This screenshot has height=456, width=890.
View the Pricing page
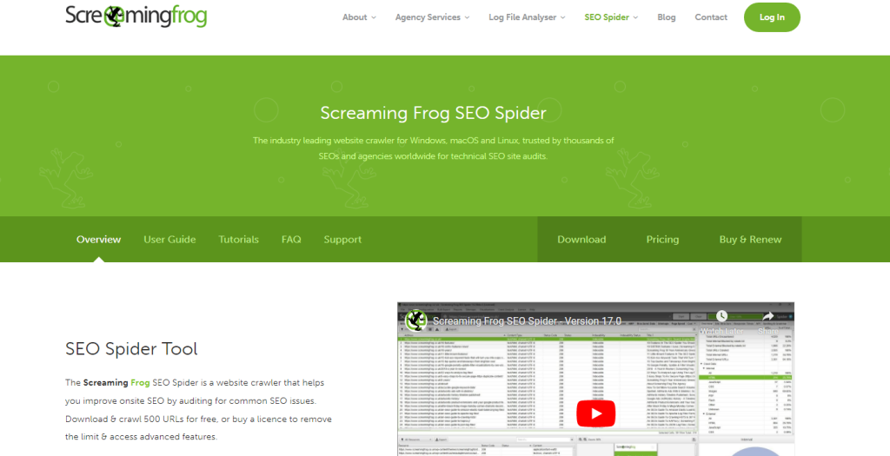coord(662,240)
